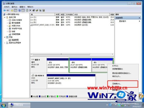Screen dimensions: 144x108
Task: Click the magnifier search toolbar icon
Action: click(x=40, y=10)
